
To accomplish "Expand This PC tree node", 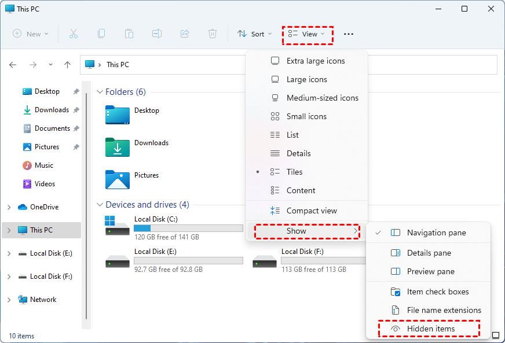I will (x=9, y=230).
